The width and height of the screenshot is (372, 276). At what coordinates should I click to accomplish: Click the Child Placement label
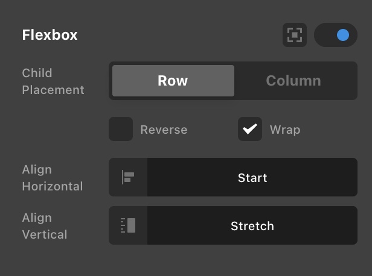pos(53,81)
